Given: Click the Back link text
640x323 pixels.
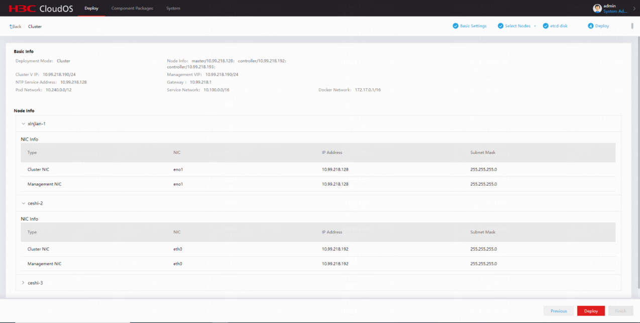Looking at the screenshot, I should (17, 27).
